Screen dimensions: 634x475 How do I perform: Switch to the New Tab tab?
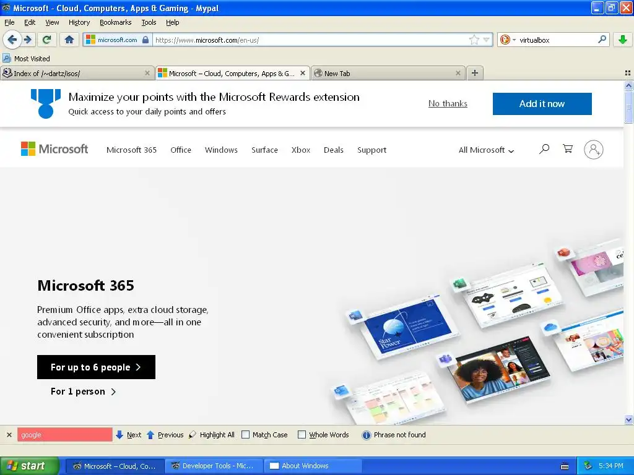point(388,73)
